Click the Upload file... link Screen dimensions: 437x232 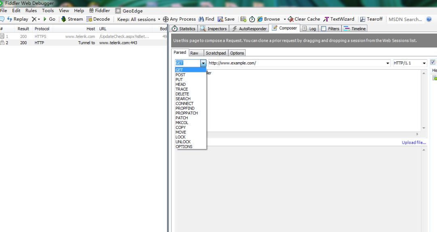point(414,142)
